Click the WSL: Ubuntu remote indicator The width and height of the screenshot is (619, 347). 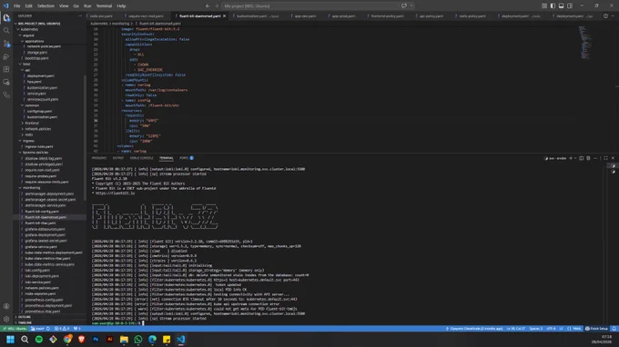[15, 329]
